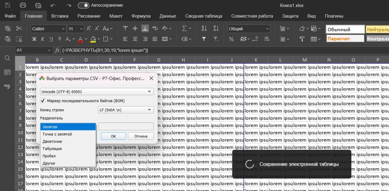Viewport: 389px width, 191px height.
Task: Apply the Пересчет cell style
Action: pos(345,39)
